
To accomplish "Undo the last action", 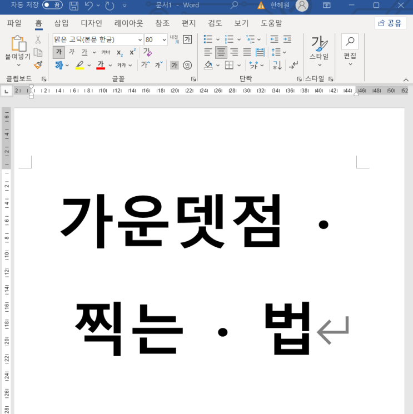I will tap(89, 6).
